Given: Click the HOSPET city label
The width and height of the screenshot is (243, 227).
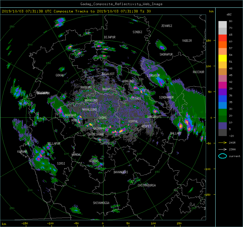Looking at the screenshot, I should (x=146, y=126).
